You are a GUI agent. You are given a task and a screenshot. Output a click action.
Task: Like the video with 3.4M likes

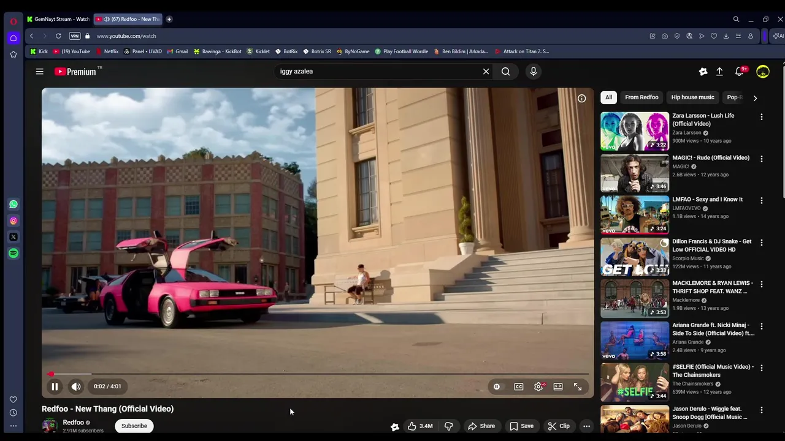[x=420, y=426]
